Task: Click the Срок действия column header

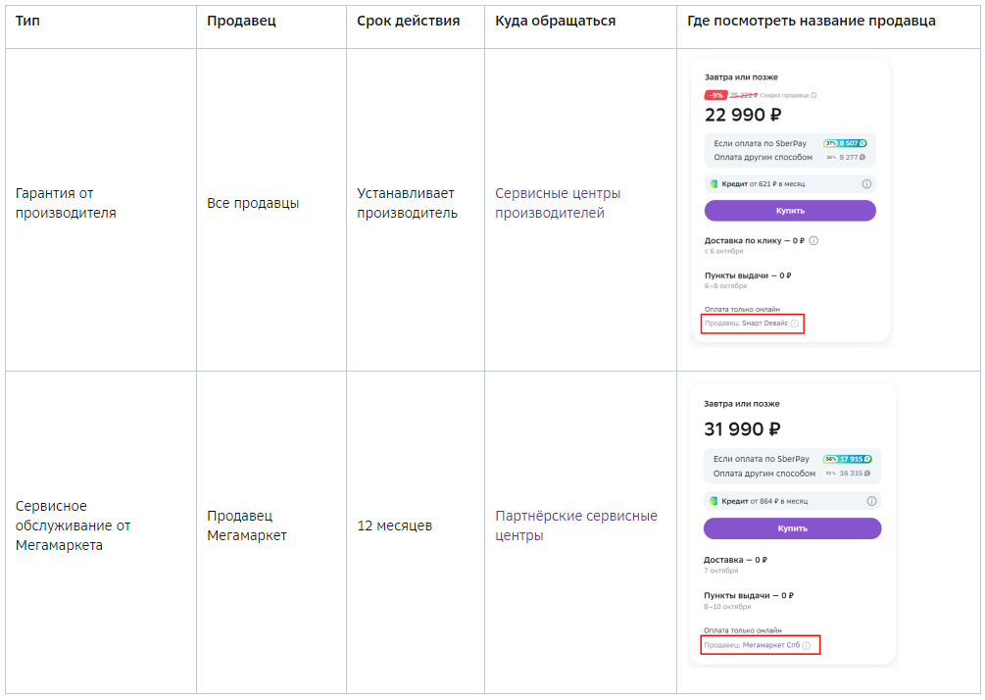Action: click(409, 21)
